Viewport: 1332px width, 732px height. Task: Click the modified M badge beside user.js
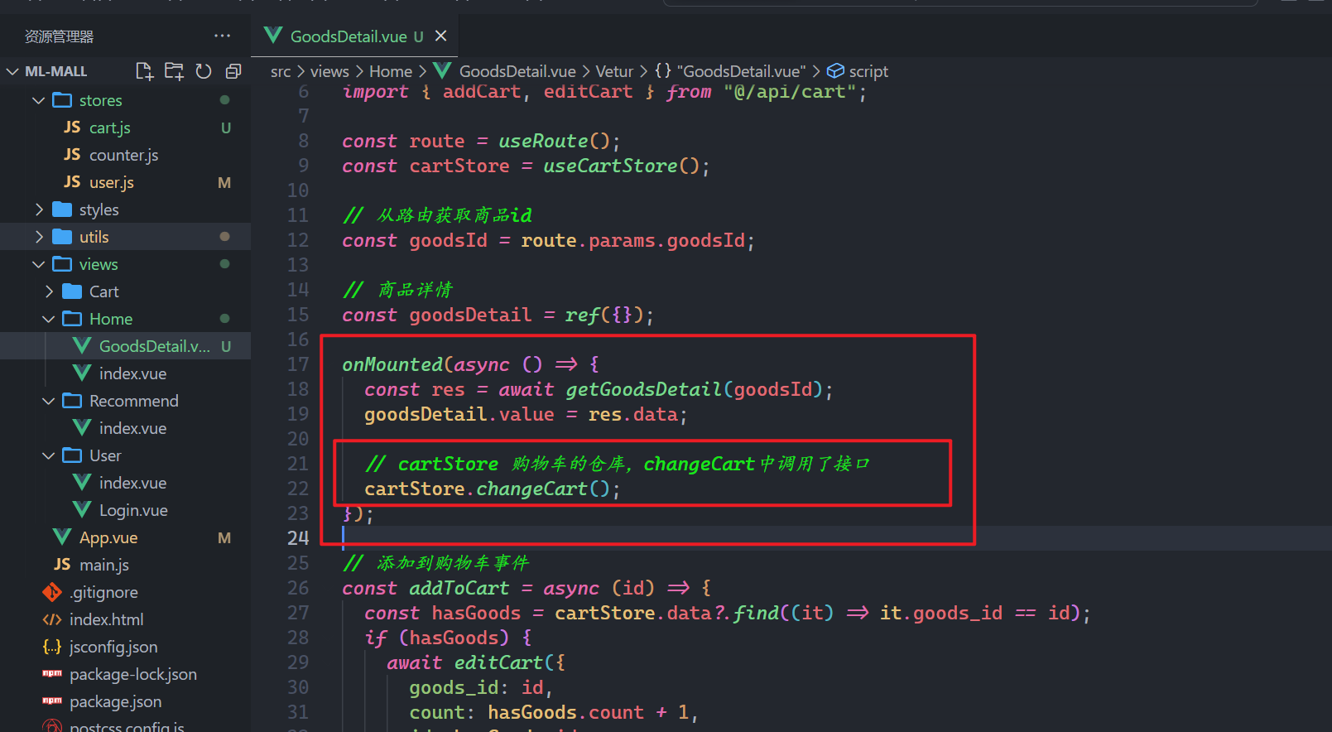click(x=224, y=182)
